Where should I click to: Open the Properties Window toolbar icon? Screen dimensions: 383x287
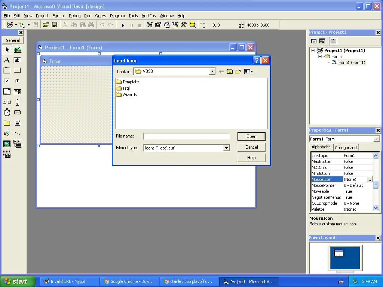158,25
